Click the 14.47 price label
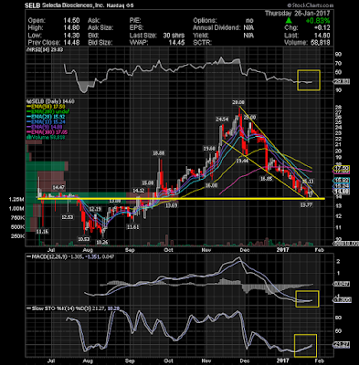Image resolution: width=359 pixels, height=365 pixels. 58,188
